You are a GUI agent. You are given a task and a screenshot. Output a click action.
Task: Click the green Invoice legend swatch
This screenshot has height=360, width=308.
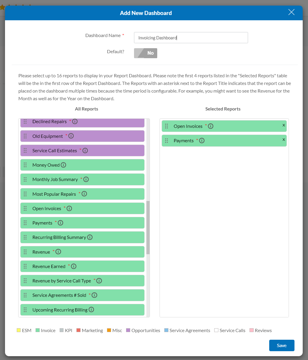[37, 330]
